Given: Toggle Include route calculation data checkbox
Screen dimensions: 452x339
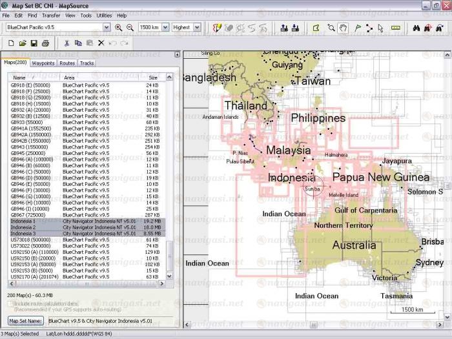Looking at the screenshot, I should pyautogui.click(x=10, y=303).
